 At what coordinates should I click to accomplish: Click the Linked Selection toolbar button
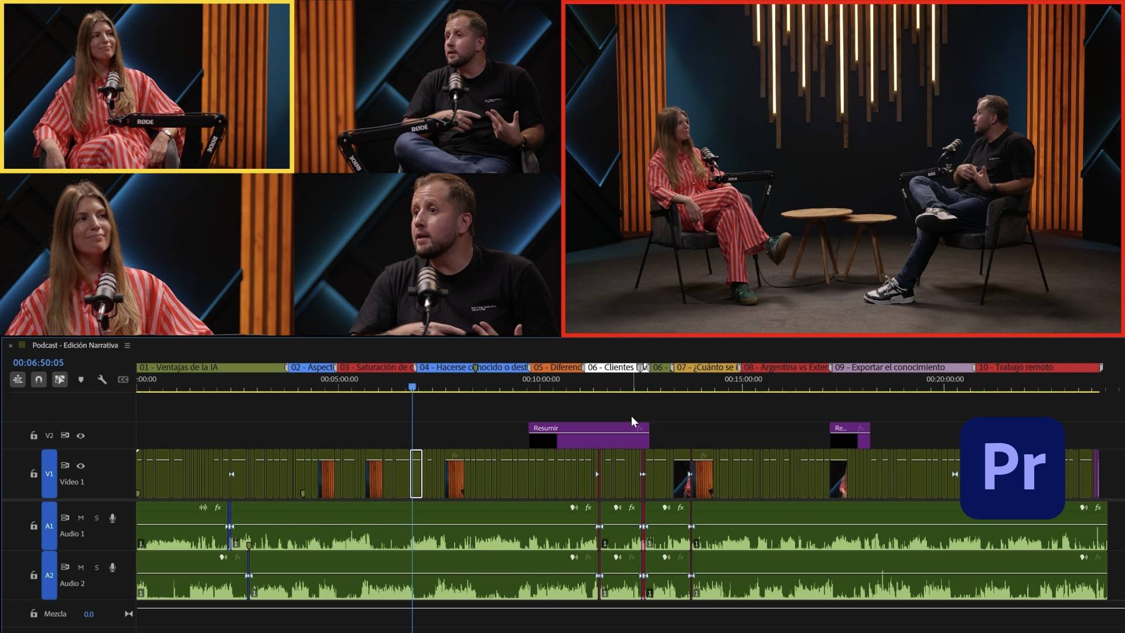point(60,380)
